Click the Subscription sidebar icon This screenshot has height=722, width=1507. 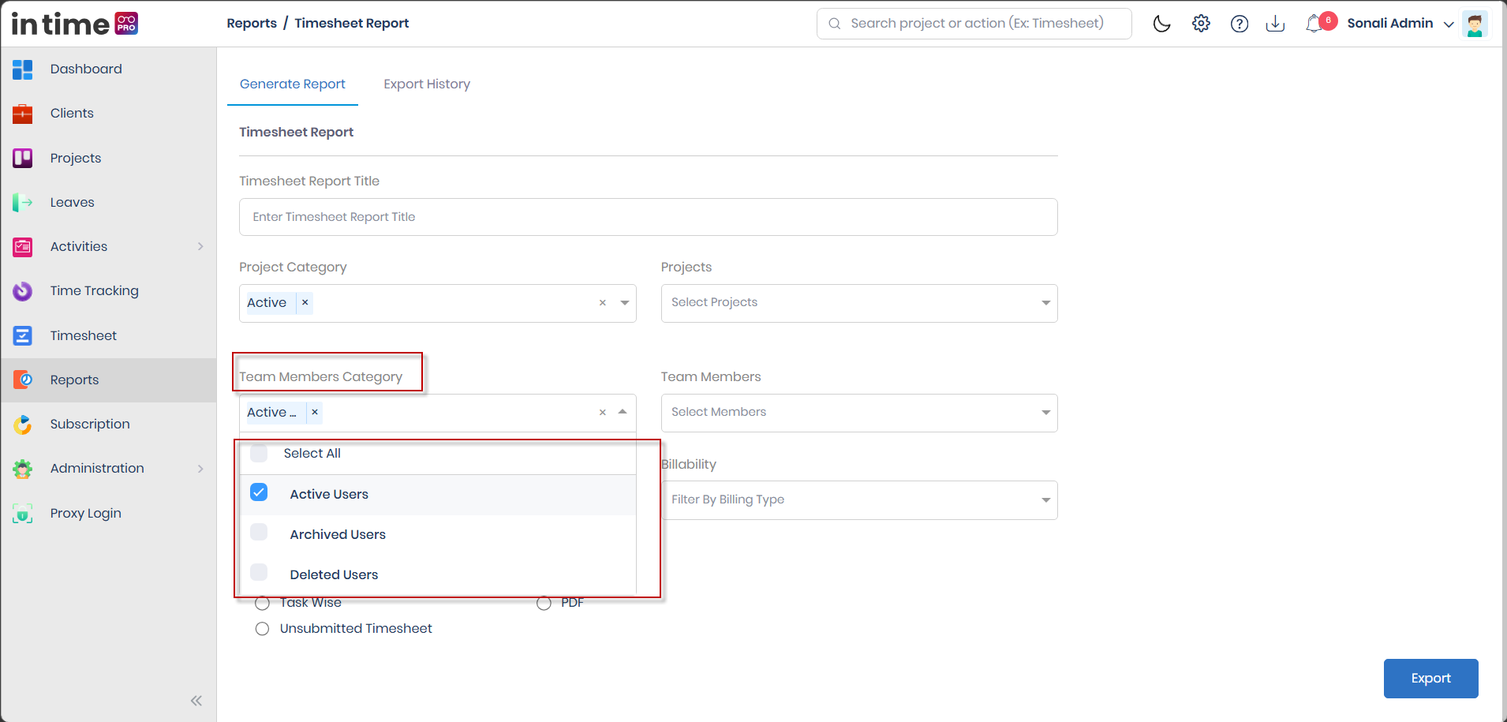click(23, 425)
